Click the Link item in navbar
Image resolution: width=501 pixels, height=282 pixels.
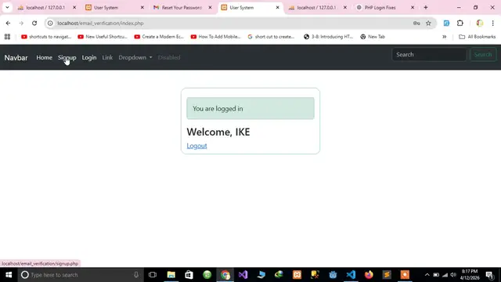pyautogui.click(x=107, y=57)
